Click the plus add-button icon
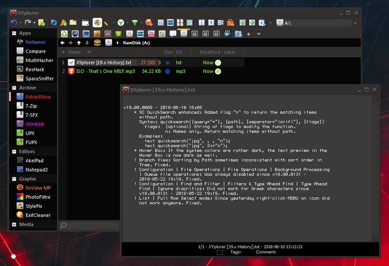This screenshot has width=389, height=266. 249,34
